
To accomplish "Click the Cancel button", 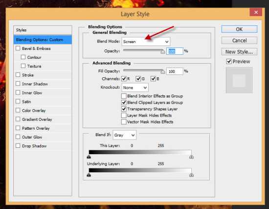I will pyautogui.click(x=239, y=41).
